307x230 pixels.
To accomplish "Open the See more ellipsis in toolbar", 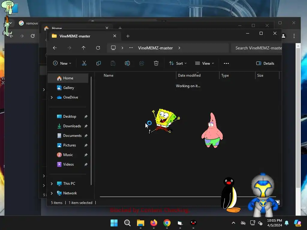I will click(x=226, y=63).
